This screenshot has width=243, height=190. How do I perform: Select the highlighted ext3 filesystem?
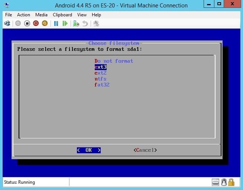(x=101, y=67)
